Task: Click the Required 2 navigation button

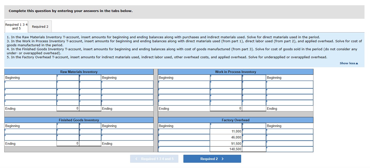Action: click(x=212, y=158)
